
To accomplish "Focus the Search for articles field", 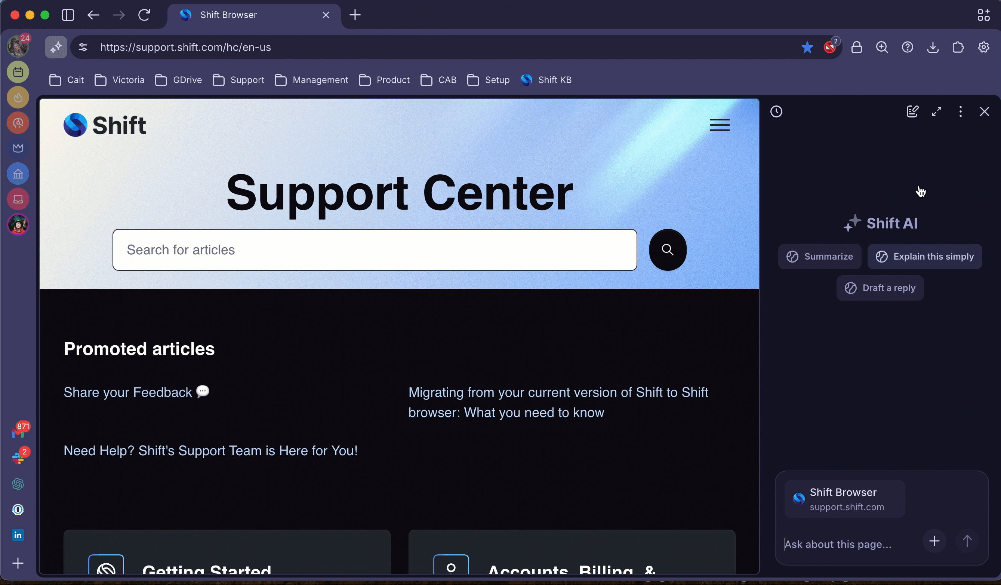I will tap(375, 249).
